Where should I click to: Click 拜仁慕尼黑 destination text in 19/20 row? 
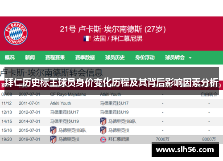tap(119, 139)
